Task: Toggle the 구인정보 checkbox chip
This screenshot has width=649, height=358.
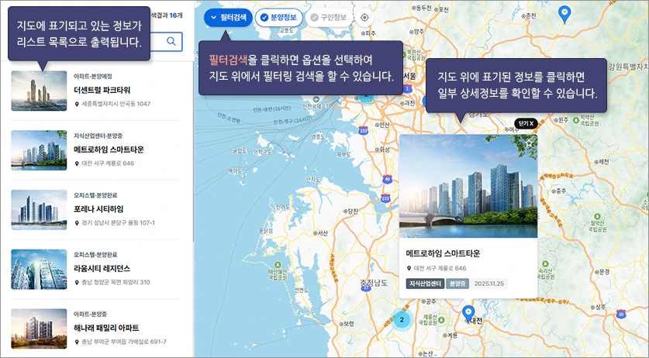Action: [x=329, y=18]
